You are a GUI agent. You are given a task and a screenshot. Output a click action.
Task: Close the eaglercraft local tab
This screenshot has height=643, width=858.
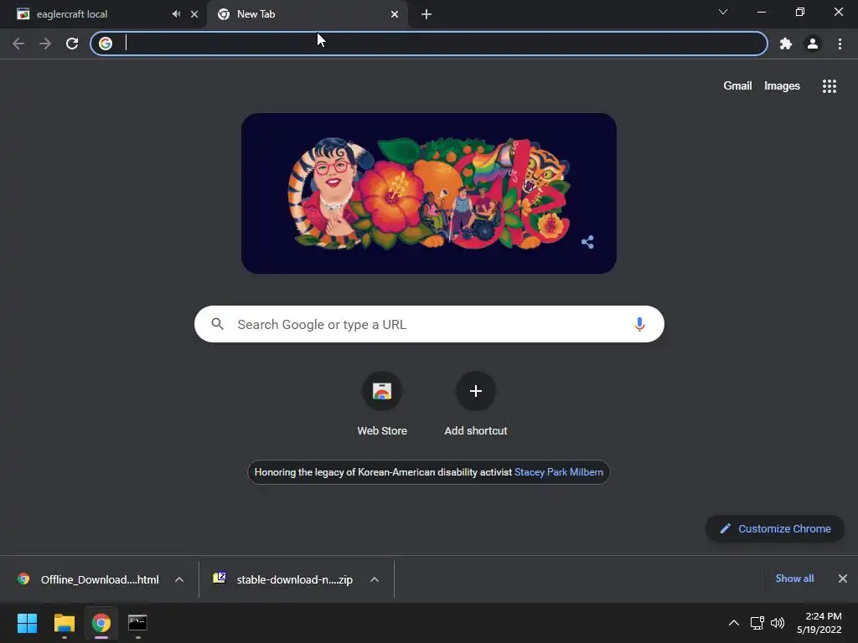click(x=194, y=14)
